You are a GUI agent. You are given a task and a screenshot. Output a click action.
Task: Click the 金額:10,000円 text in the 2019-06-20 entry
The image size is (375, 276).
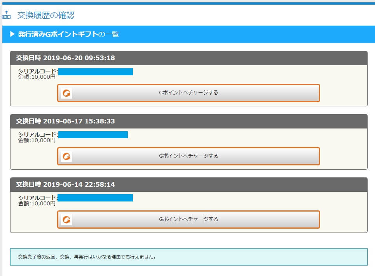click(37, 77)
